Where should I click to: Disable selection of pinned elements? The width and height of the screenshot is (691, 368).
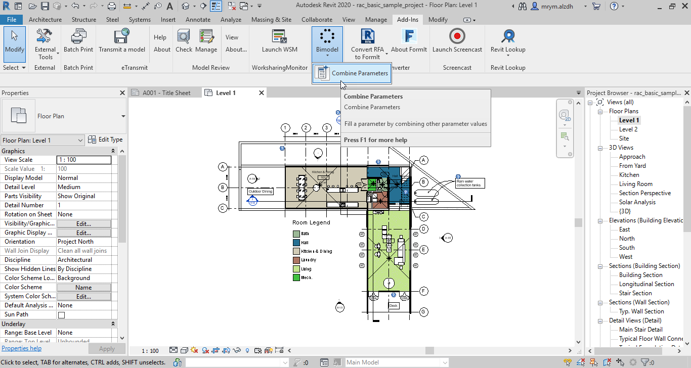tap(594, 362)
